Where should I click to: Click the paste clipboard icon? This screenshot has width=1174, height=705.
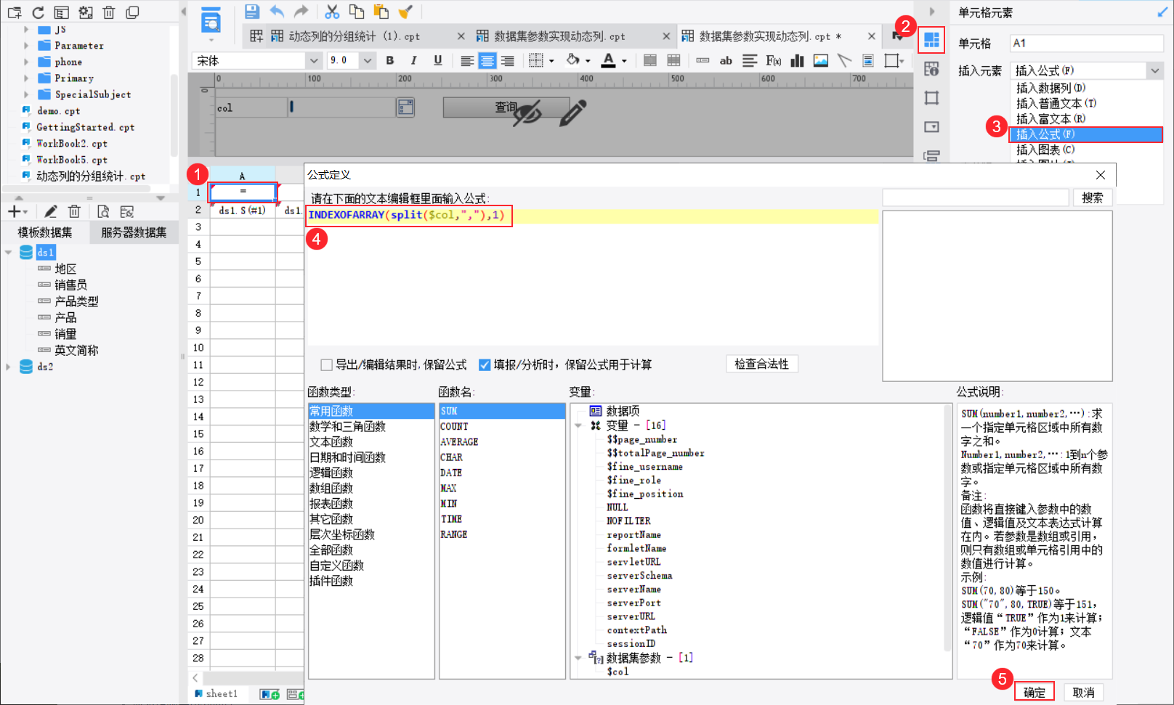pyautogui.click(x=381, y=12)
